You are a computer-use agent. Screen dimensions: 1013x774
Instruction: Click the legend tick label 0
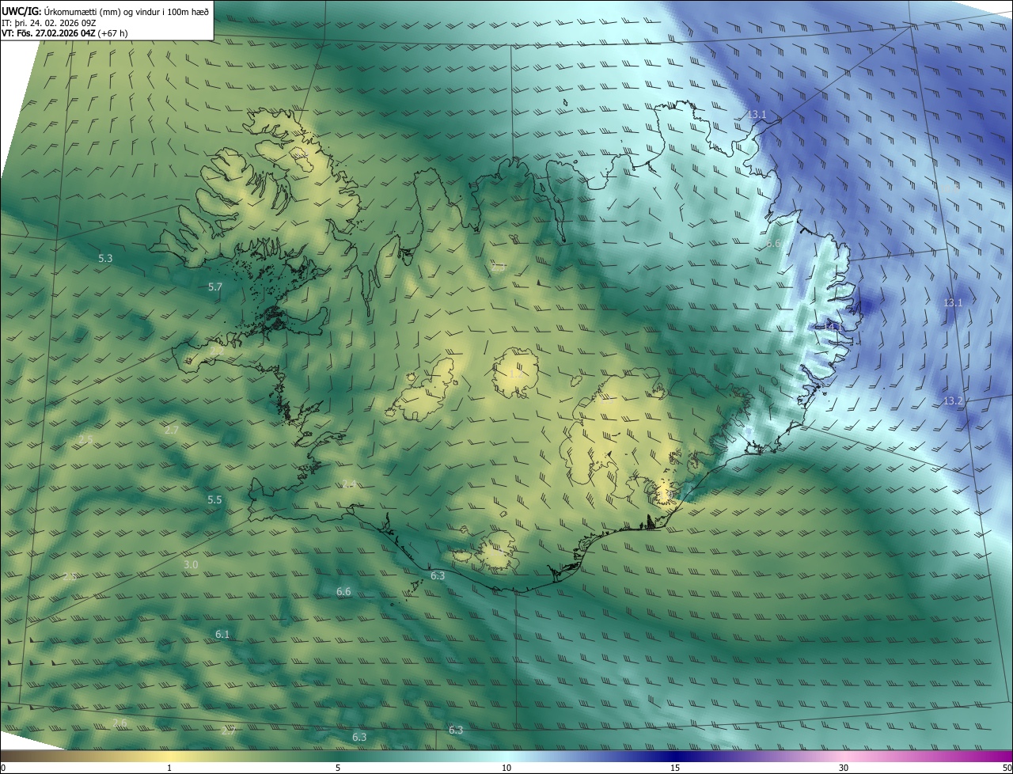tap(3, 768)
